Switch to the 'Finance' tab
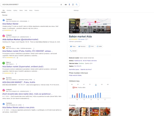Image resolution: width=154 pixels, height=116 pixels. tap(37, 10)
